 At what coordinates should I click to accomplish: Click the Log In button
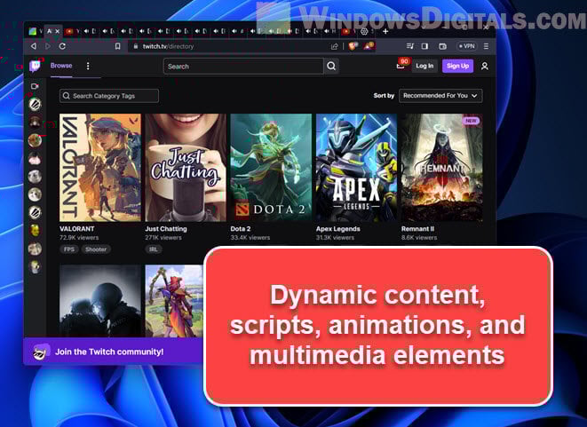click(x=424, y=66)
